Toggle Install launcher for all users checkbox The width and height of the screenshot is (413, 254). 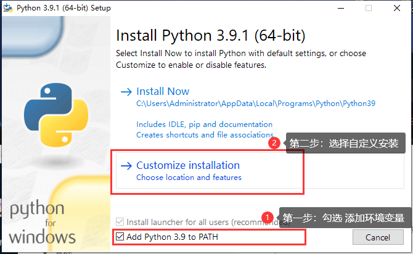point(120,221)
